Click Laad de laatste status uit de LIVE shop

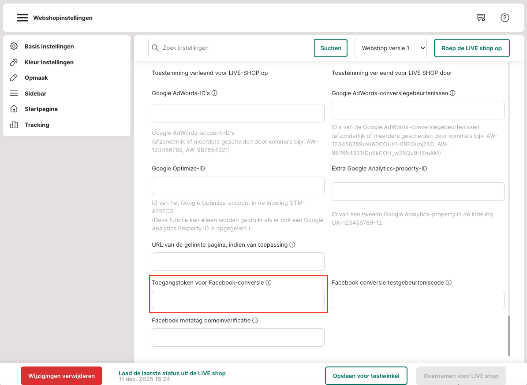point(172,373)
